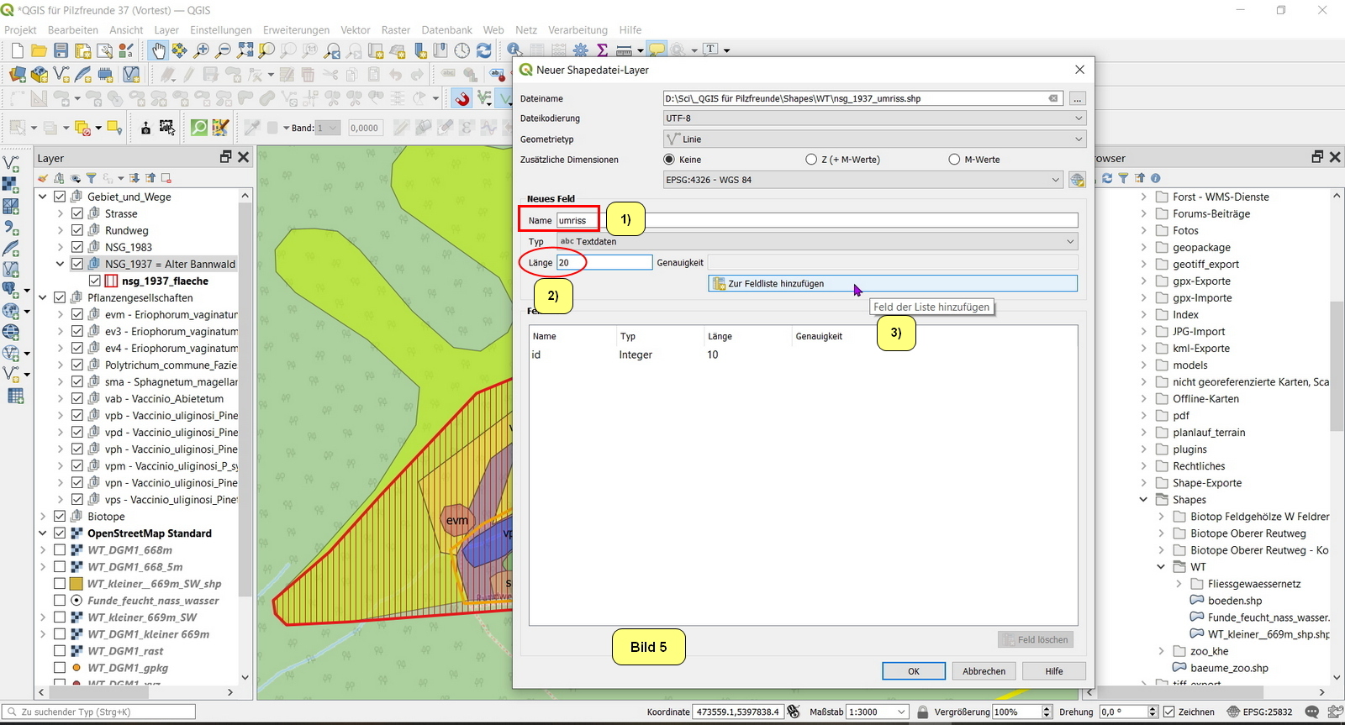Toggle the Zeichnen render checkbox

point(1168,712)
